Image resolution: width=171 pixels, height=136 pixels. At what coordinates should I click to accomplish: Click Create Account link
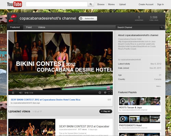pyautogui.click(x=146, y=4)
